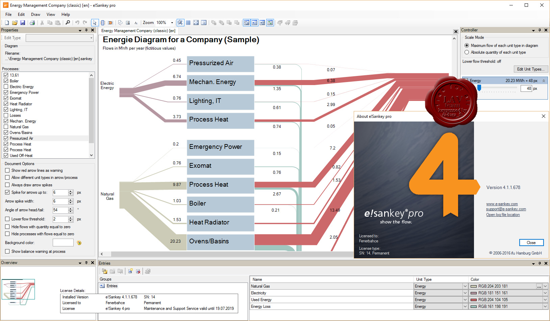The width and height of the screenshot is (550, 321).
Task: Open Unit Type dropdown for Electricity
Action: (465, 293)
